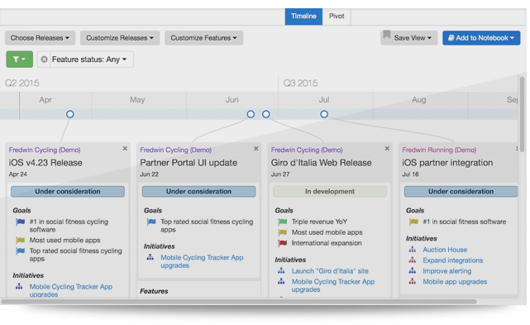The height and width of the screenshot is (325, 530).
Task: Open the Mobile app upgrades initiative
Action: tap(455, 282)
